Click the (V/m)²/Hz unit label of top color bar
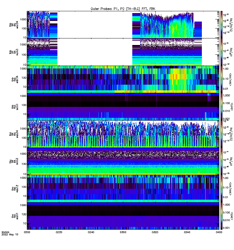 click(231, 25)
